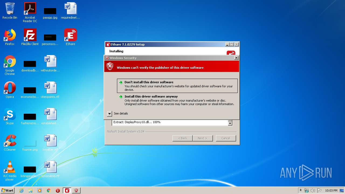345x194 pixels.
Task: Switch to EShare Setup taskbar button
Action: pos(67,190)
